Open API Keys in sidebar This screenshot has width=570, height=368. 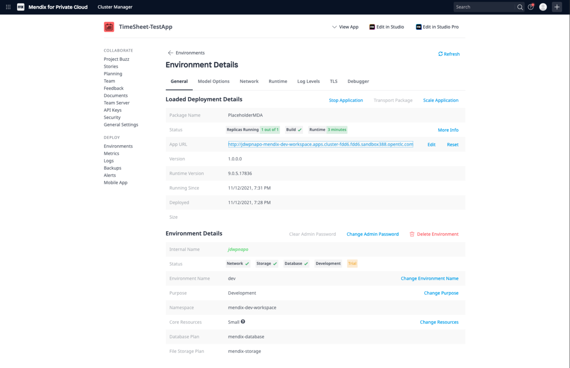click(113, 110)
